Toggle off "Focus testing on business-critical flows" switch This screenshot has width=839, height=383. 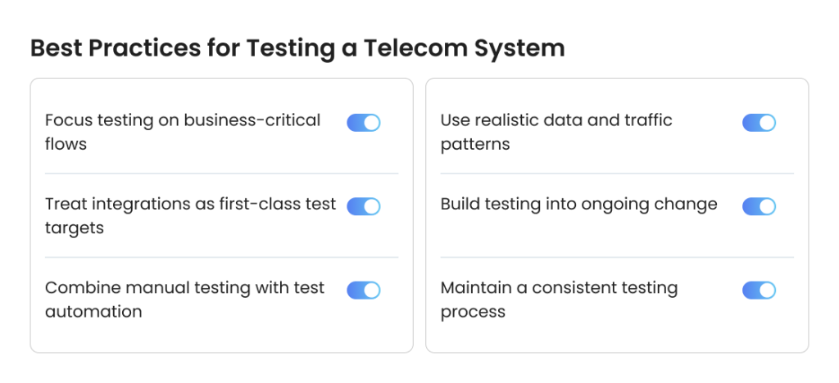[x=364, y=123]
